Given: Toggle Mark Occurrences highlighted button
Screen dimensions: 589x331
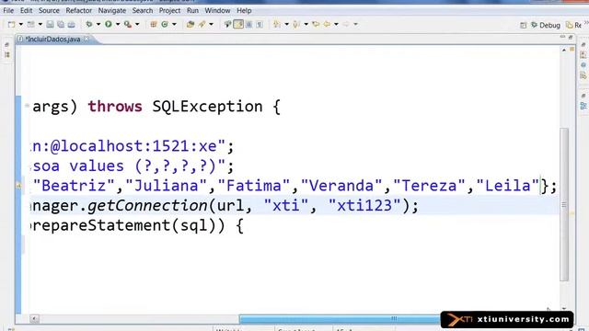Looking at the screenshot, I should tap(238, 25).
